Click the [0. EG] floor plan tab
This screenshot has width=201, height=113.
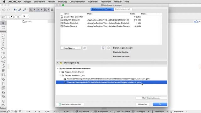(x=27, y=22)
